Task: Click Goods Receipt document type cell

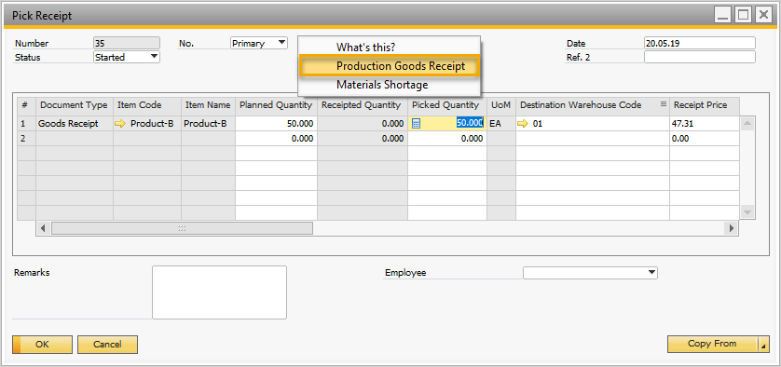Action: 75,124
